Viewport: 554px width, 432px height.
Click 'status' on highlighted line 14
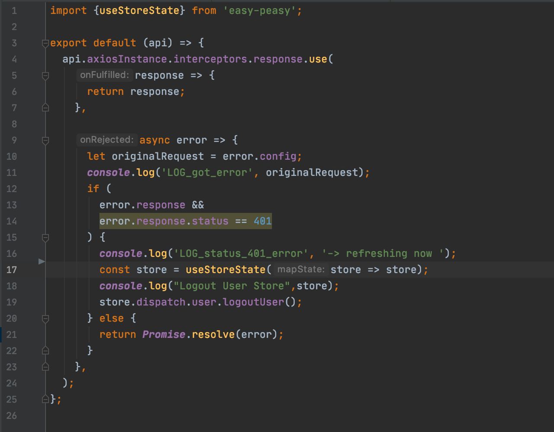(x=210, y=221)
